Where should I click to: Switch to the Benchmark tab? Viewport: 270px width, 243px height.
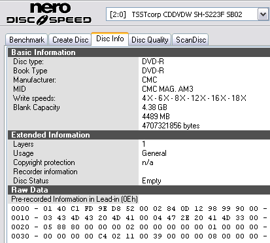click(27, 40)
